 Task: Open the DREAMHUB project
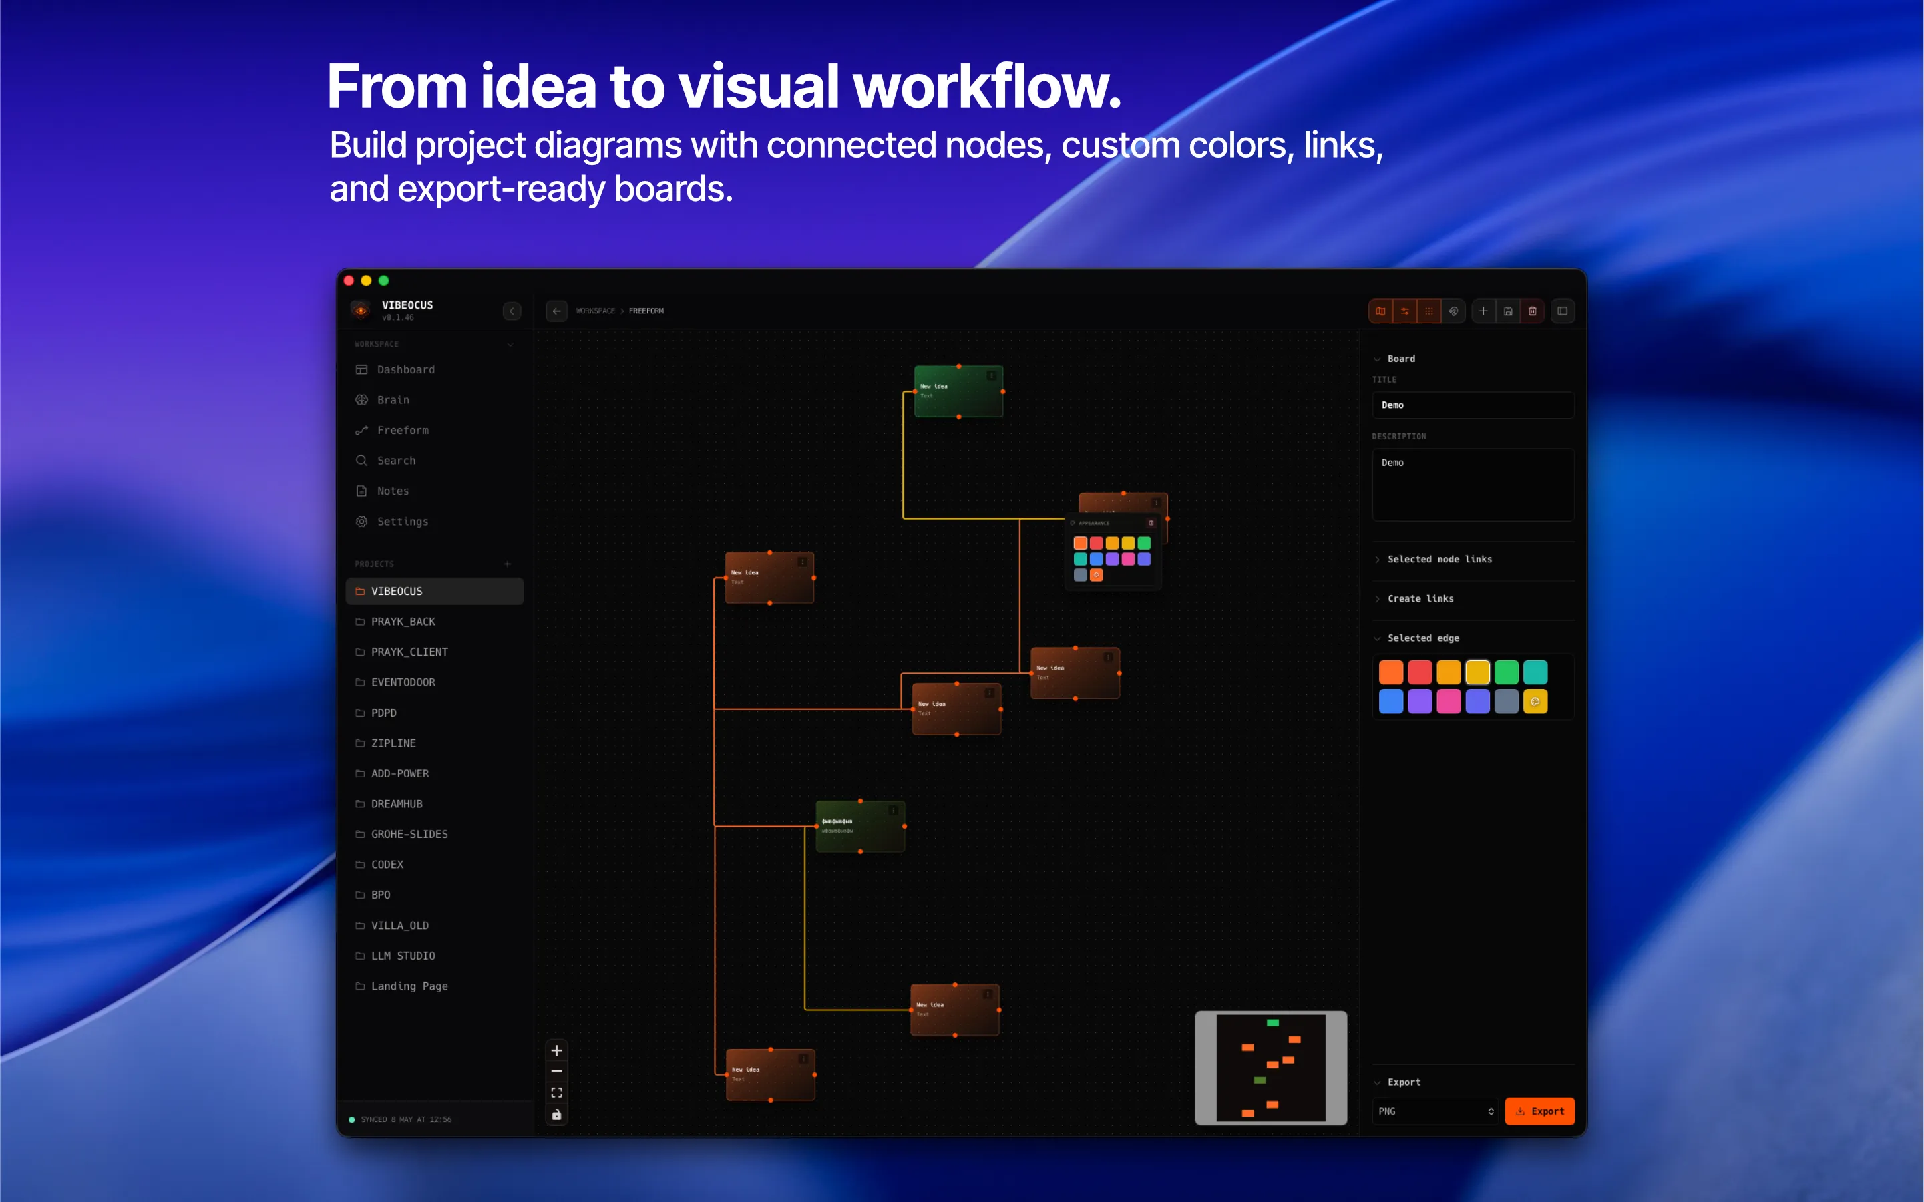click(x=435, y=804)
